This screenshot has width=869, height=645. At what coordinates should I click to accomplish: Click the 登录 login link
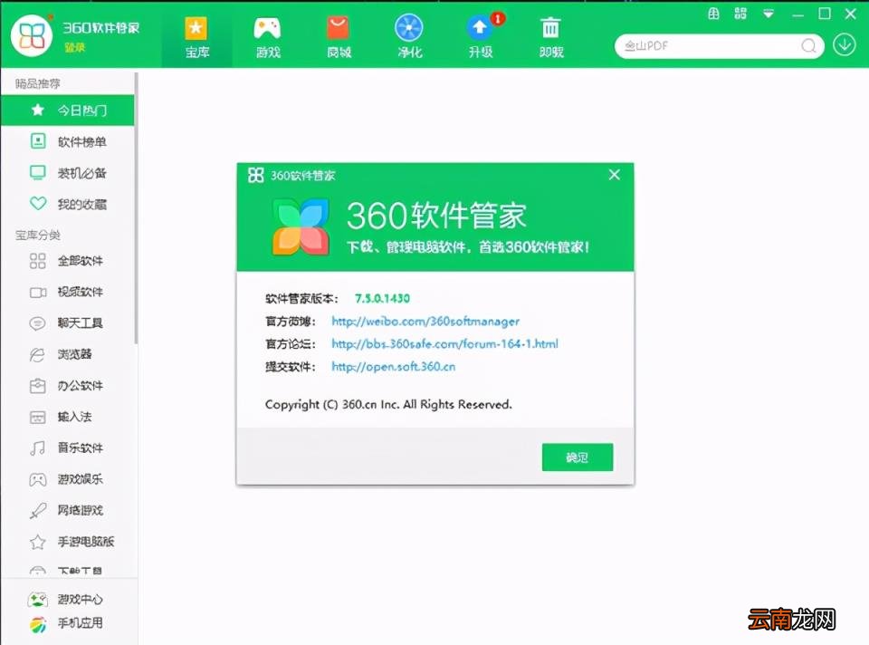click(x=75, y=48)
